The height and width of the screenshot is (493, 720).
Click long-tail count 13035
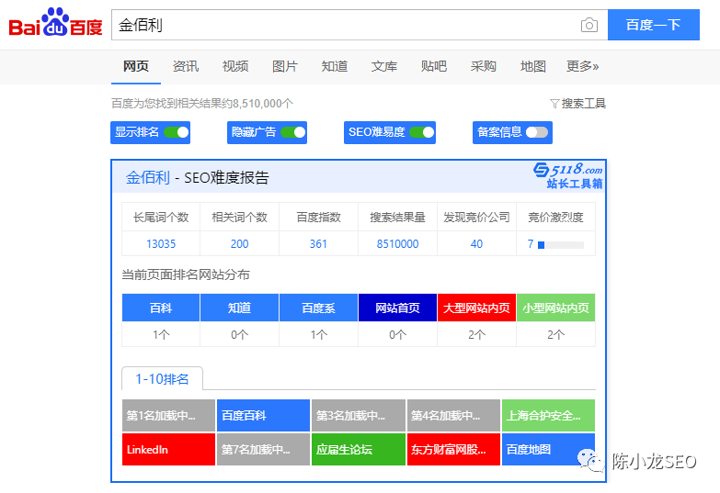pos(161,244)
